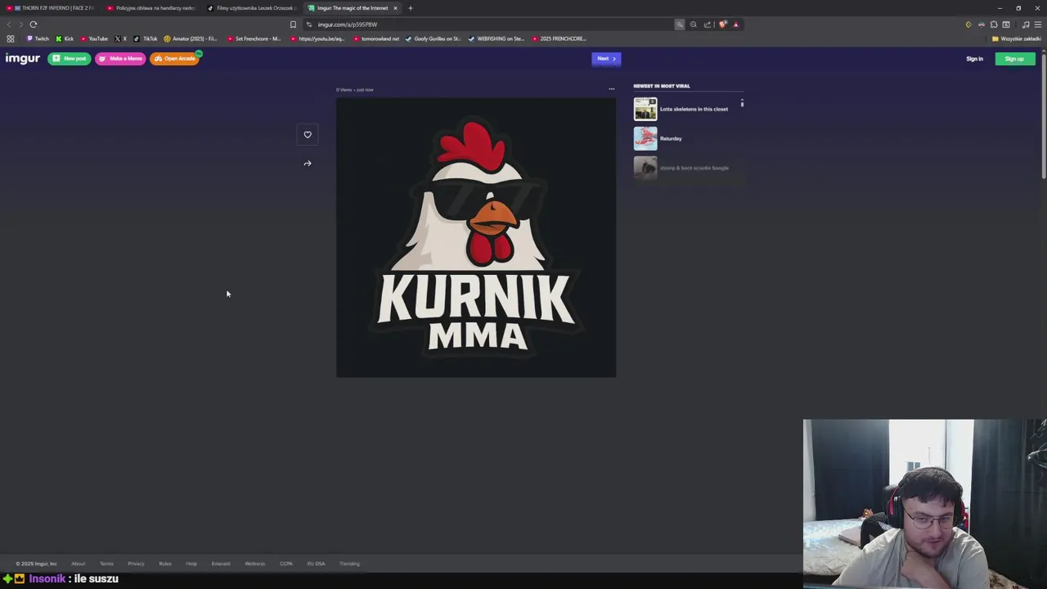Go to the Next post

coord(606,58)
